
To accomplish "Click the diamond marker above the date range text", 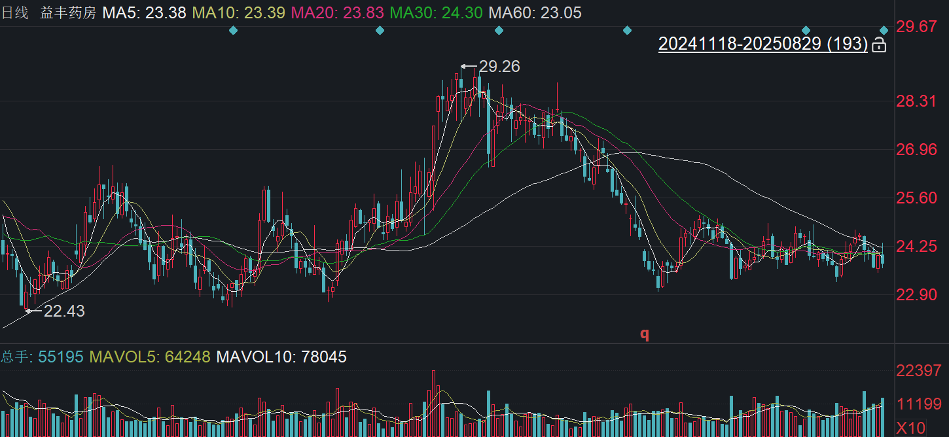I will 806,30.
